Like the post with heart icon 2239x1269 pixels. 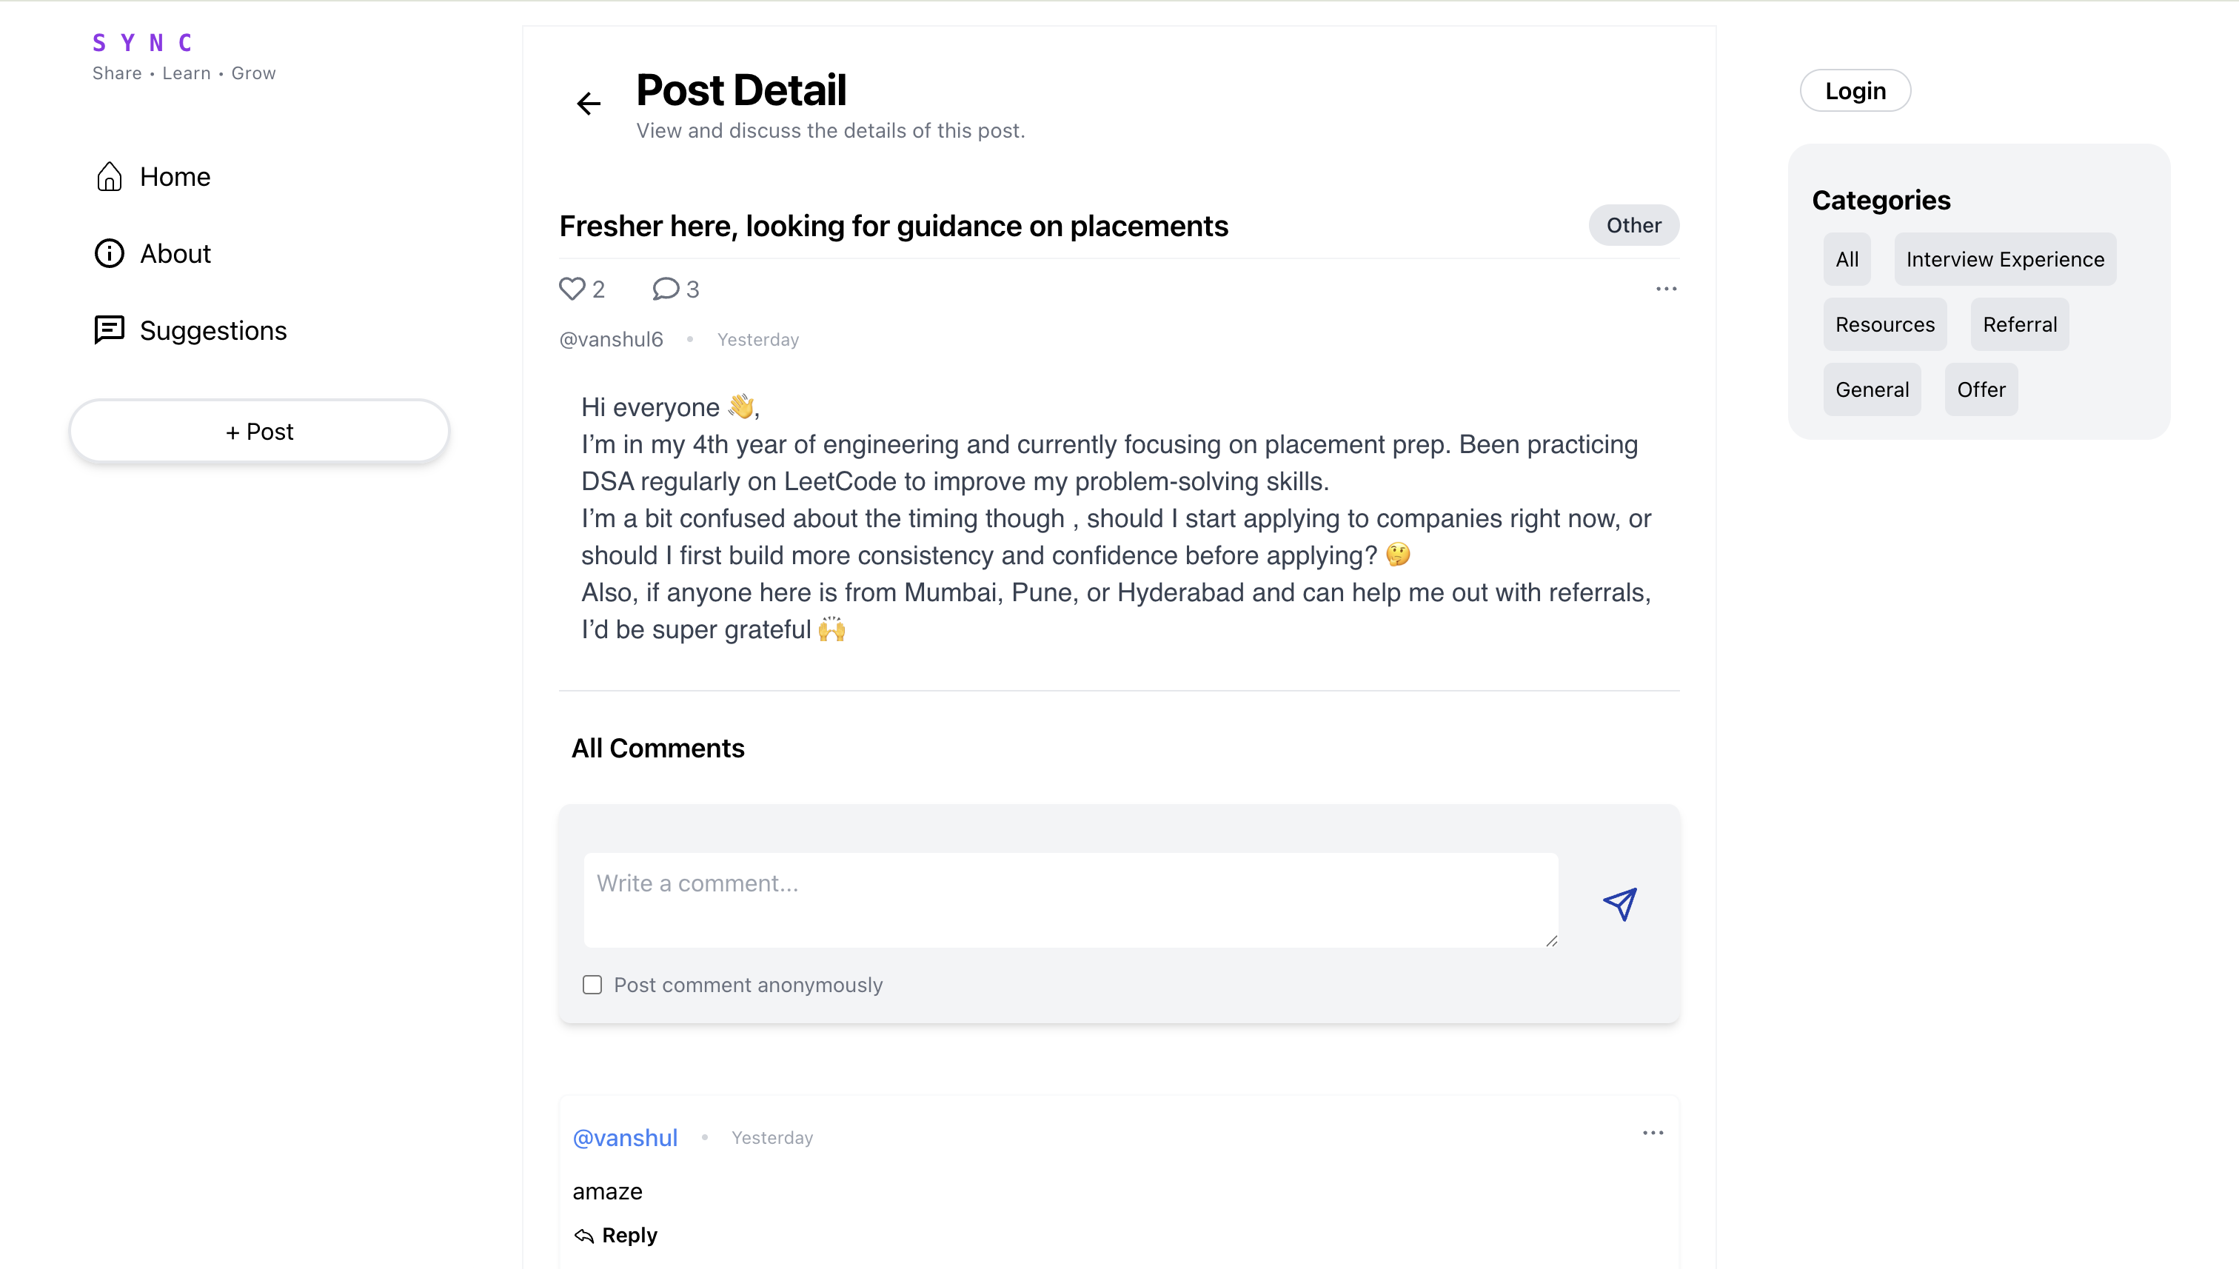[x=572, y=289]
